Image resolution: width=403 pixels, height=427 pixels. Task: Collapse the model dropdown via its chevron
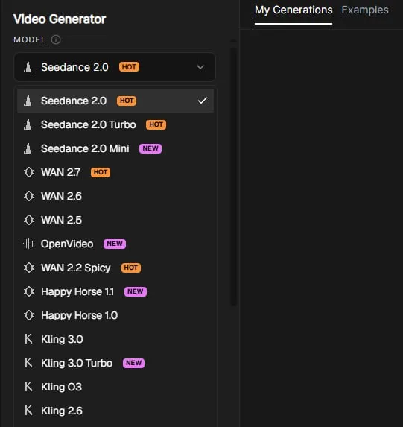[x=200, y=67]
